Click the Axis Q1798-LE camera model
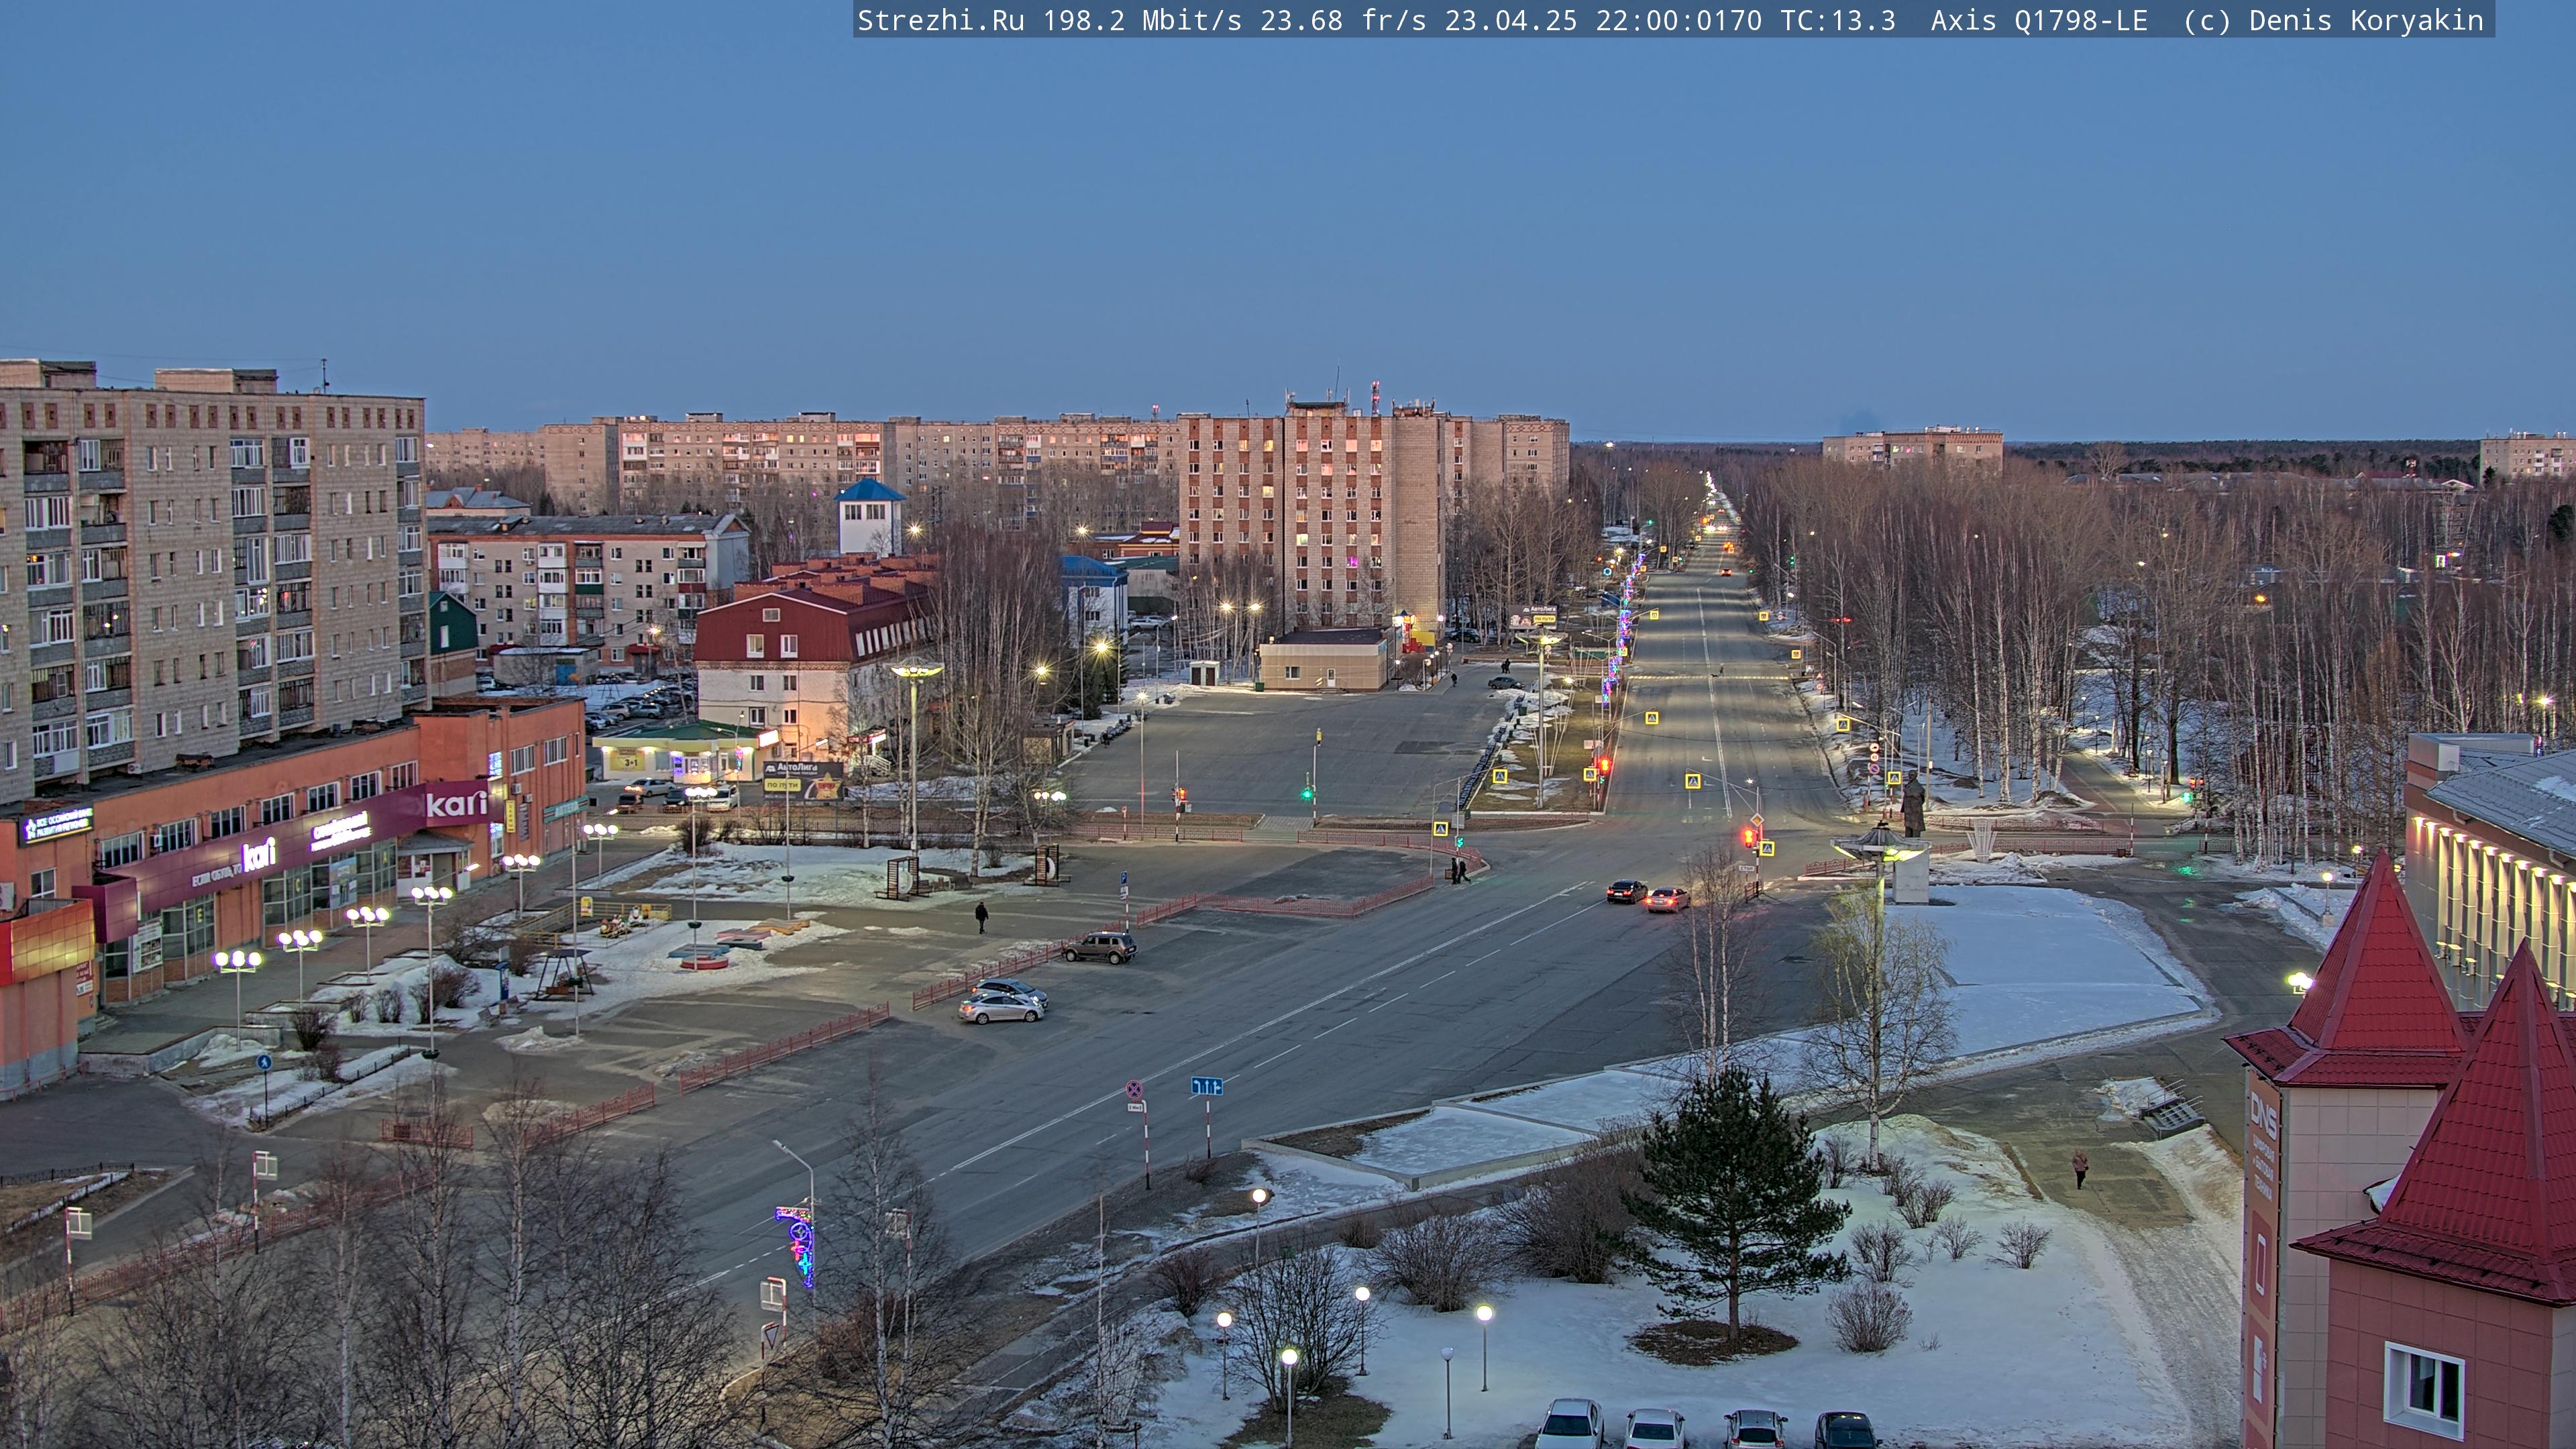This screenshot has width=2576, height=1449. [x=2039, y=21]
